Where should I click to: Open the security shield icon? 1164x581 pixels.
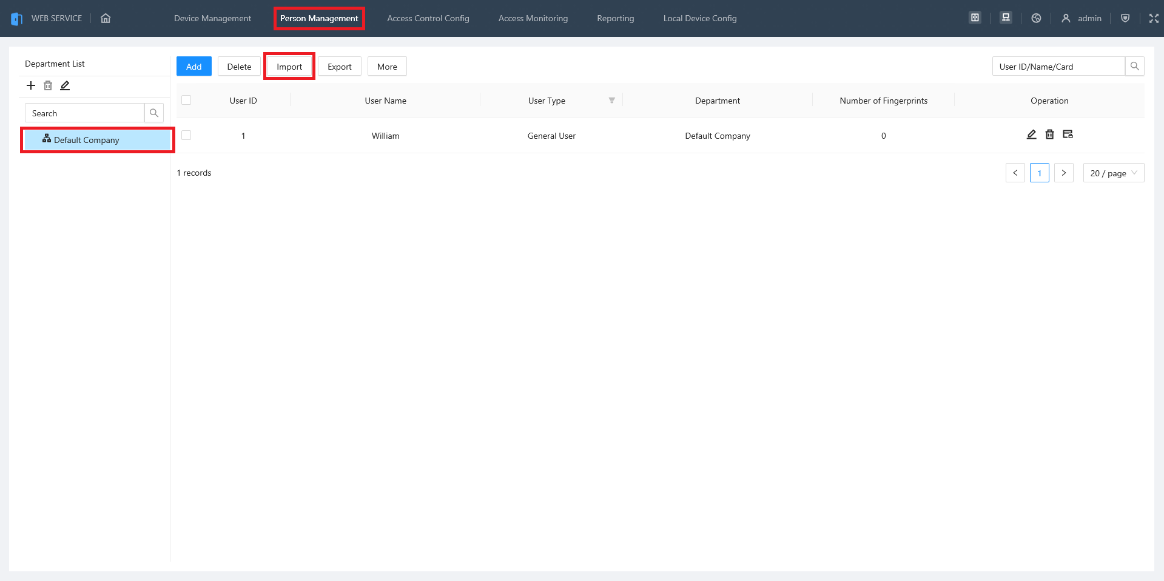click(1125, 18)
